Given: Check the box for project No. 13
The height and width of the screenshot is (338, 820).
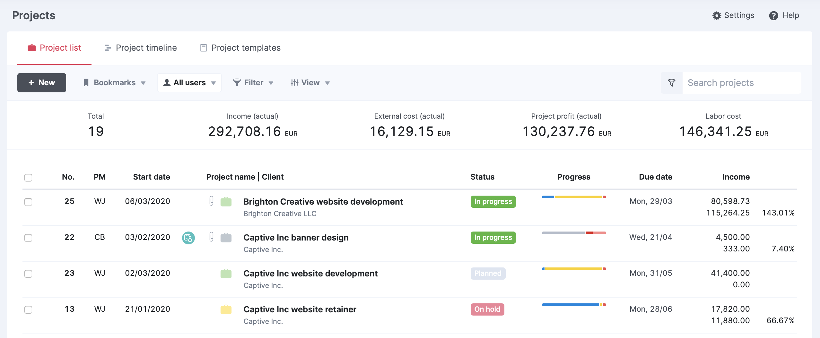Looking at the screenshot, I should coord(28,309).
